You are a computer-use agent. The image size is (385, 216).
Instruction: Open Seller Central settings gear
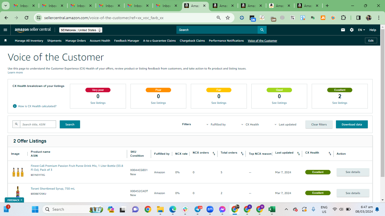click(352, 30)
